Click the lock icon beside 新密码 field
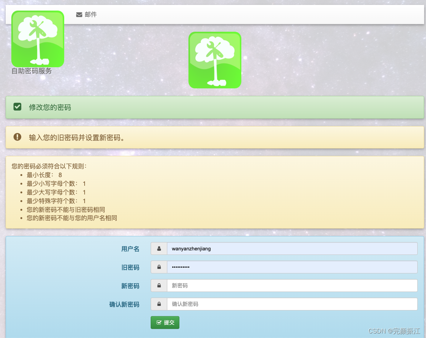 click(x=159, y=286)
